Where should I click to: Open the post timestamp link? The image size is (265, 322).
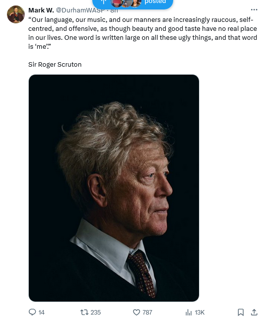click(x=114, y=10)
